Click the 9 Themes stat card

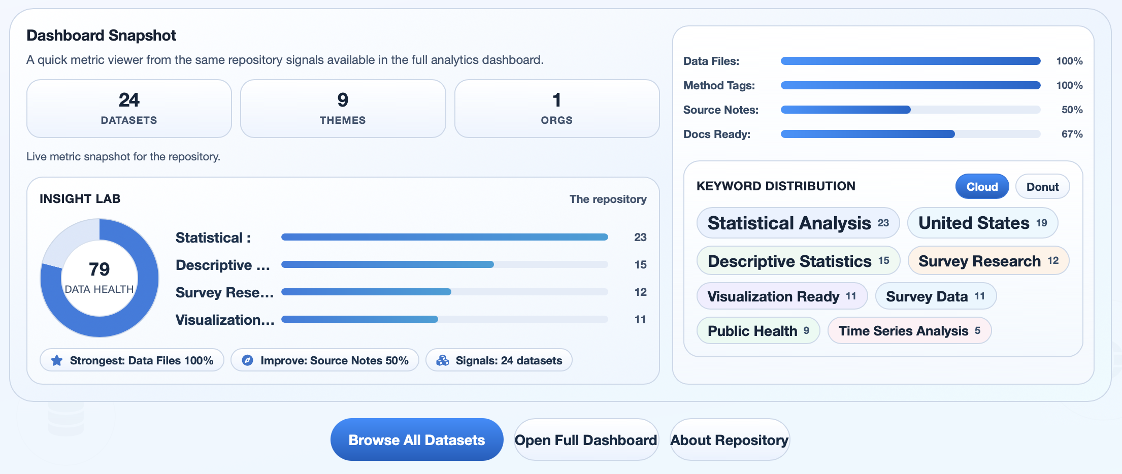coord(343,109)
